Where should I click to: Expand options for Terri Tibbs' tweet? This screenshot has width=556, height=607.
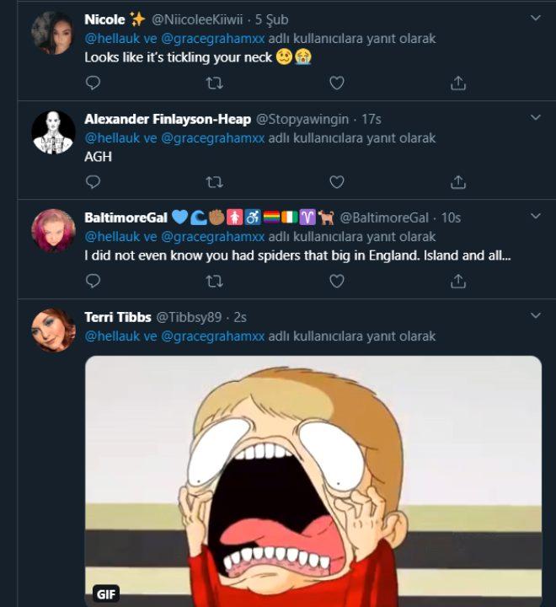click(536, 315)
